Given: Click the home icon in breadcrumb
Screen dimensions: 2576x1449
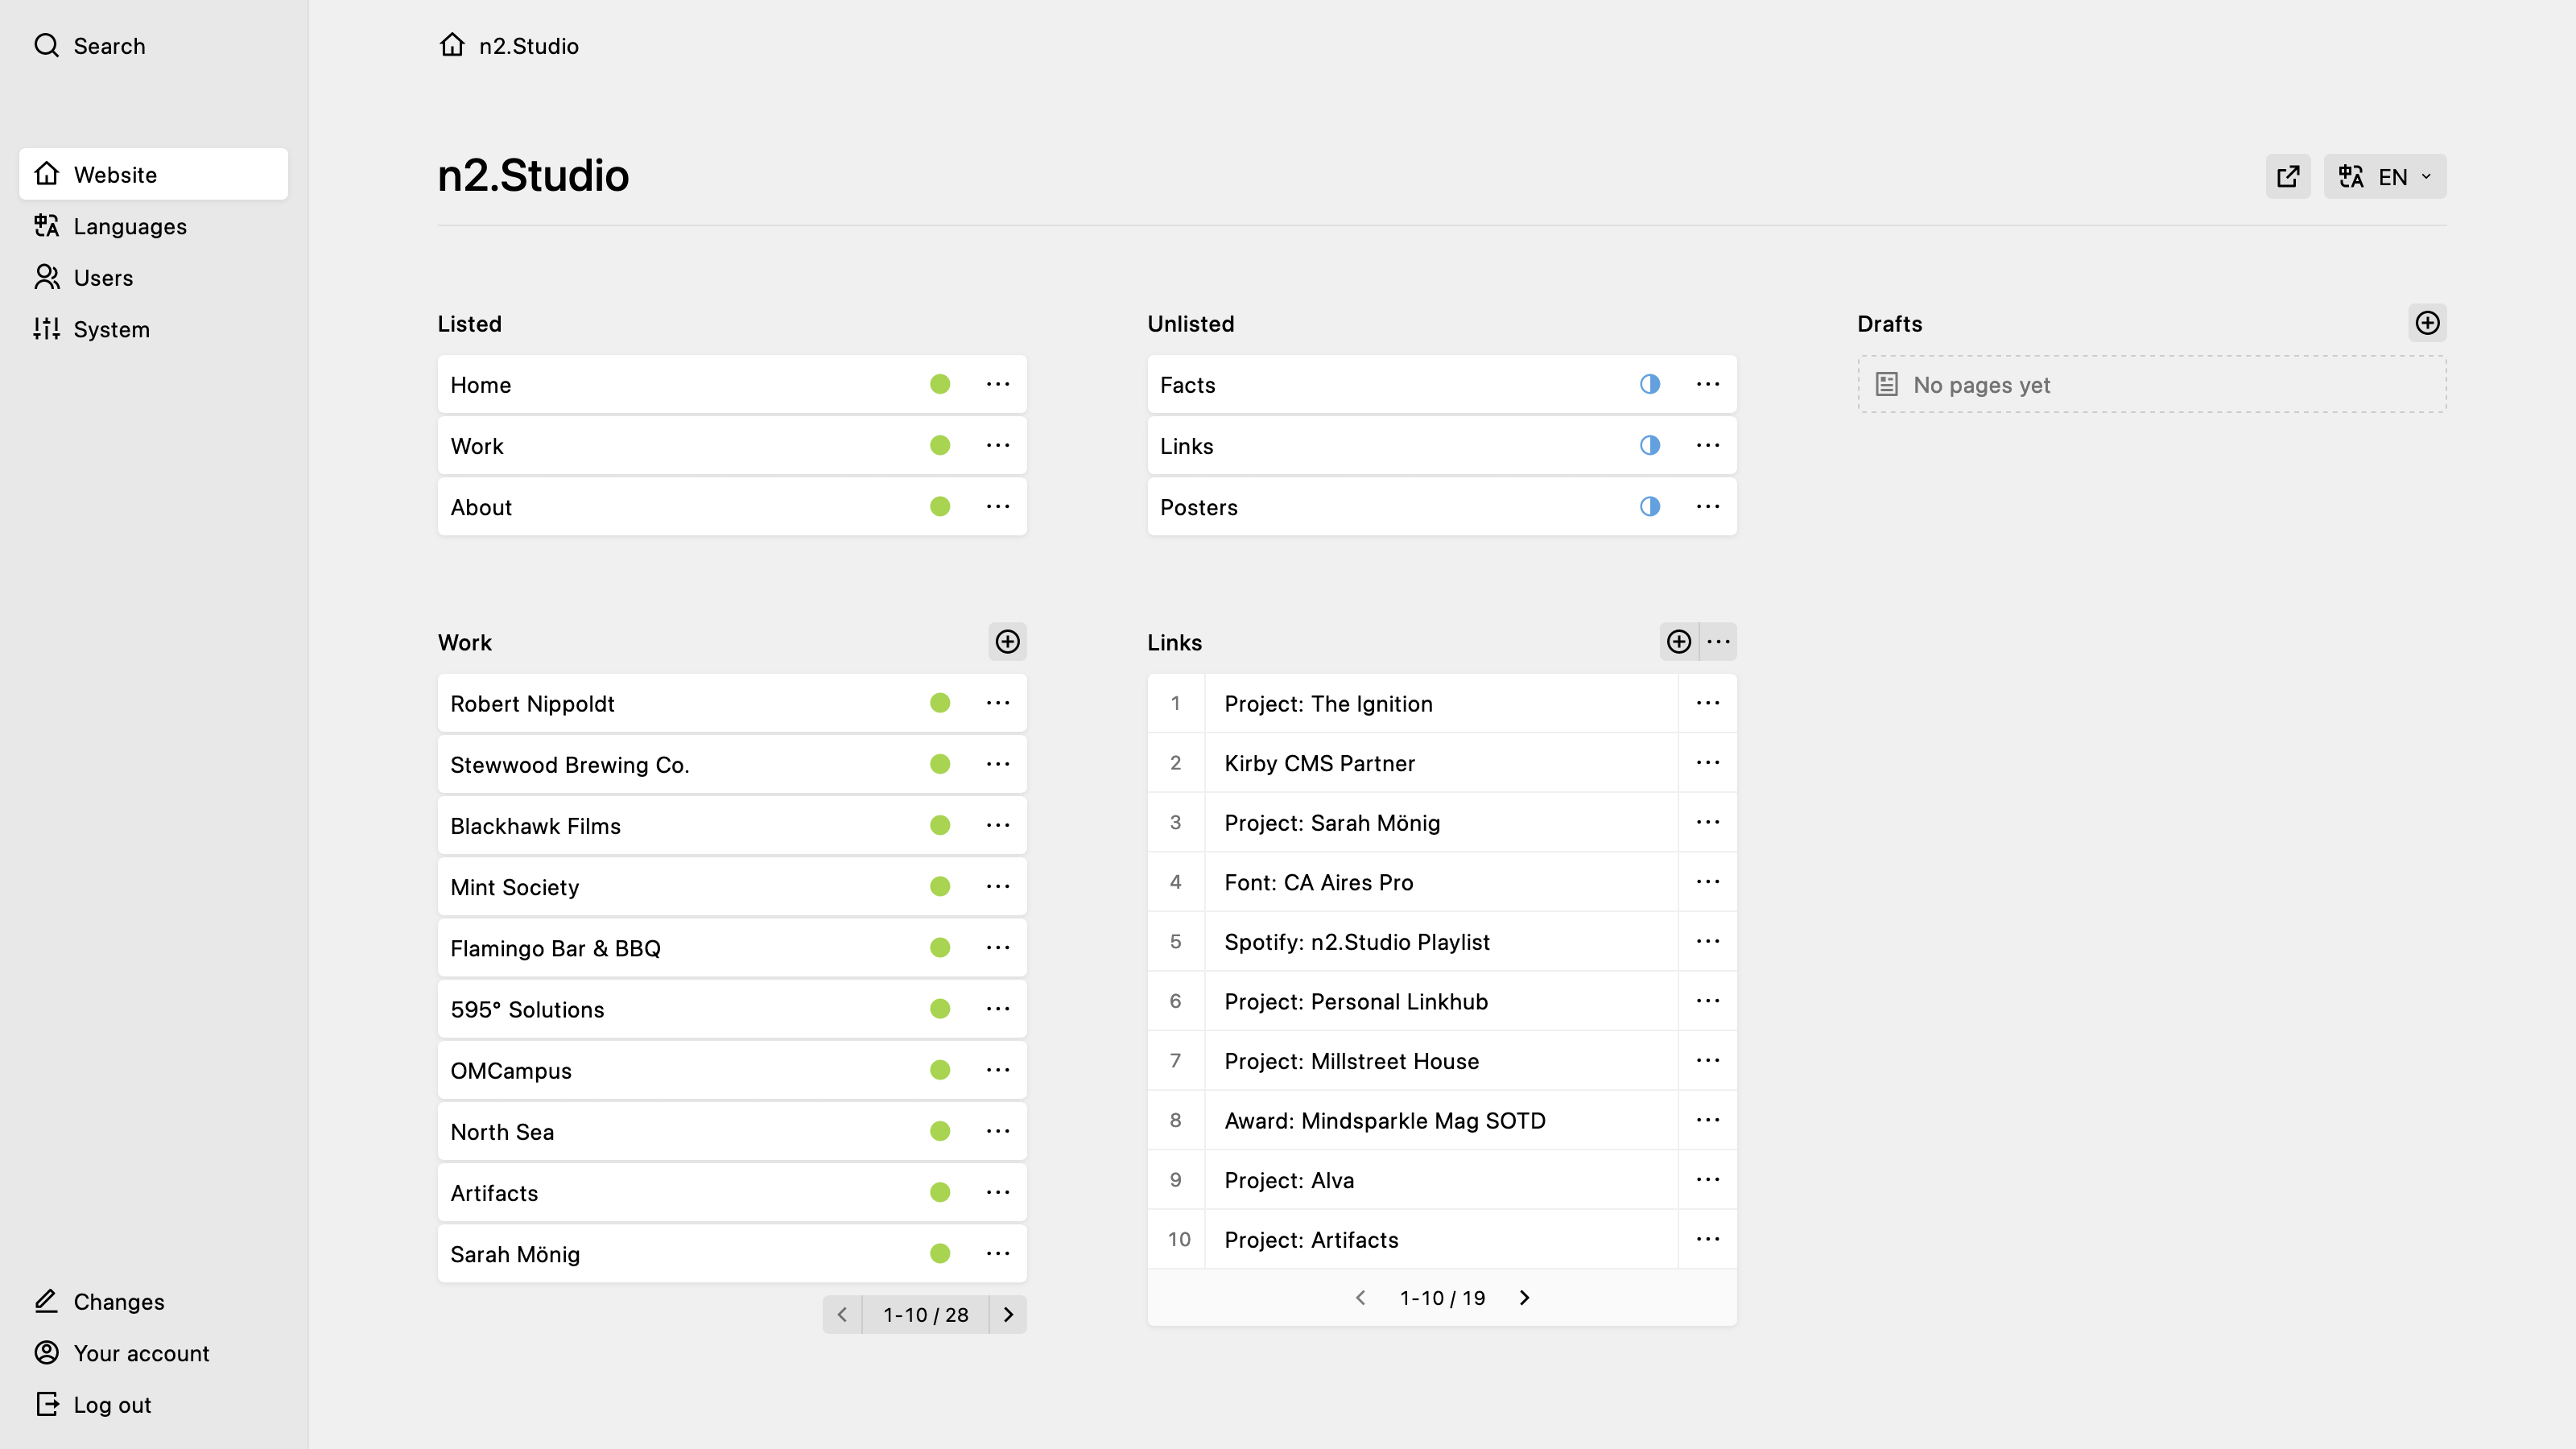Looking at the screenshot, I should tap(452, 45).
